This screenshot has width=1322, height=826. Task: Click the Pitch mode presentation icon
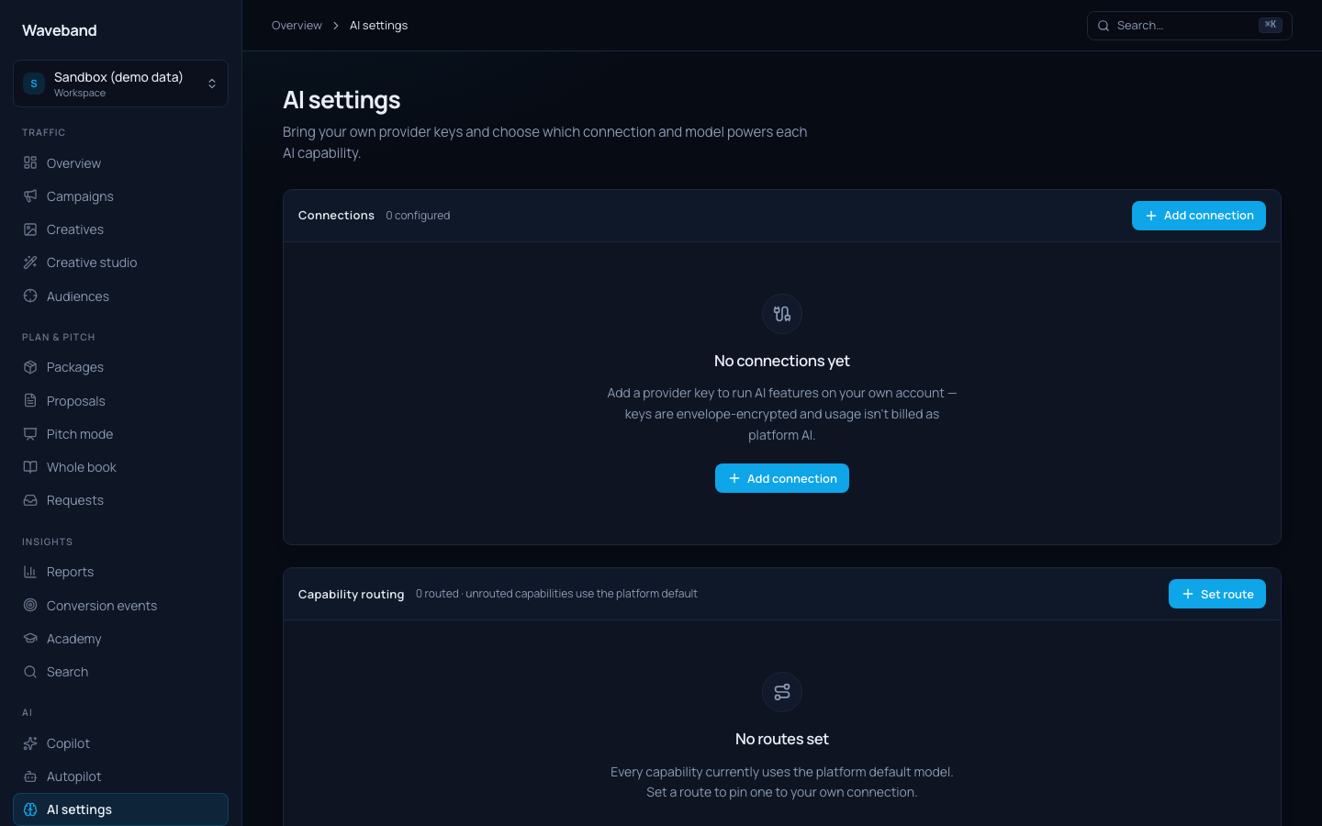click(x=30, y=433)
